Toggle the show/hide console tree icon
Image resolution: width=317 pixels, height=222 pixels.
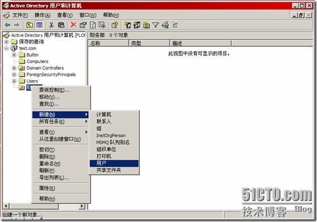(39, 25)
